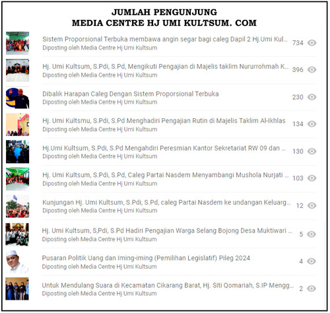The image size is (330, 313).
Task: Click the eye icon beside 134 views
Action: [312, 124]
